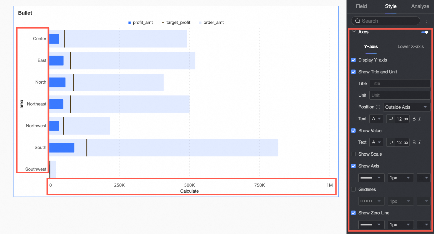Open Zero Line style dropdown
This screenshot has width=434, height=234.
pos(371,225)
